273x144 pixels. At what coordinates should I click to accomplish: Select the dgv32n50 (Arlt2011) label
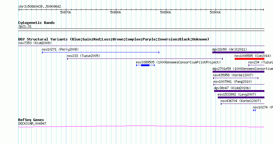229,49
